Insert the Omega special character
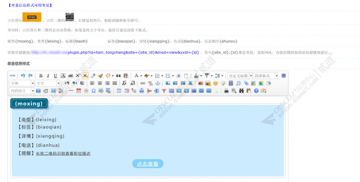This screenshot has width=360, height=182. tap(93, 91)
